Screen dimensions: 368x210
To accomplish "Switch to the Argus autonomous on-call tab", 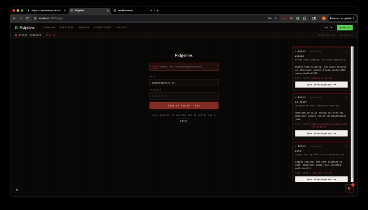I will click(46, 10).
